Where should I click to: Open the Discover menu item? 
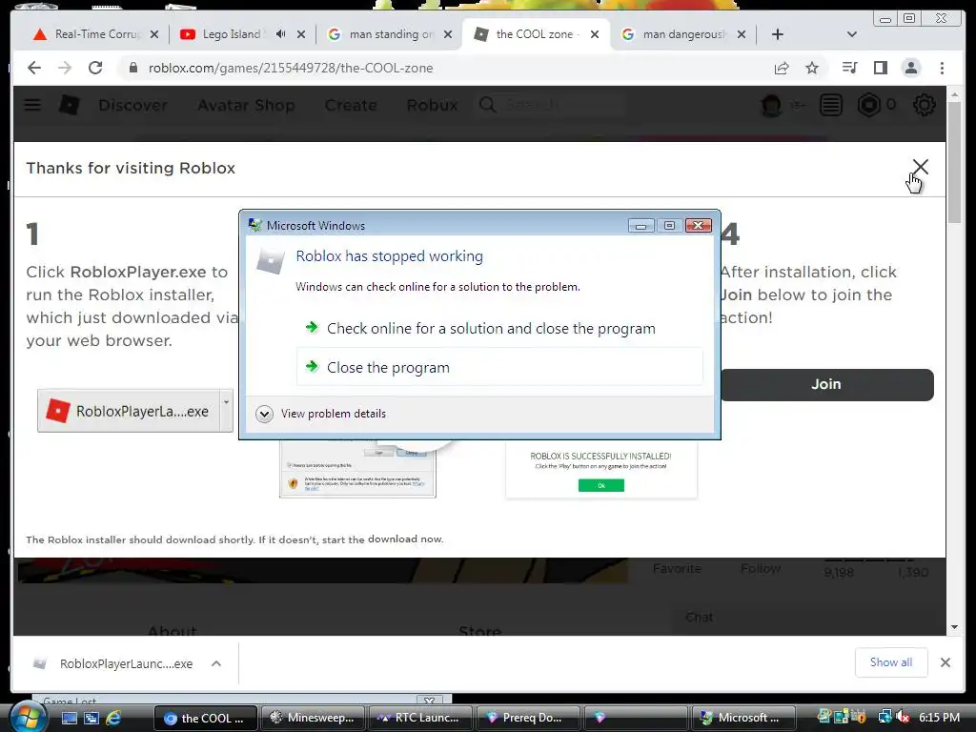pos(133,105)
